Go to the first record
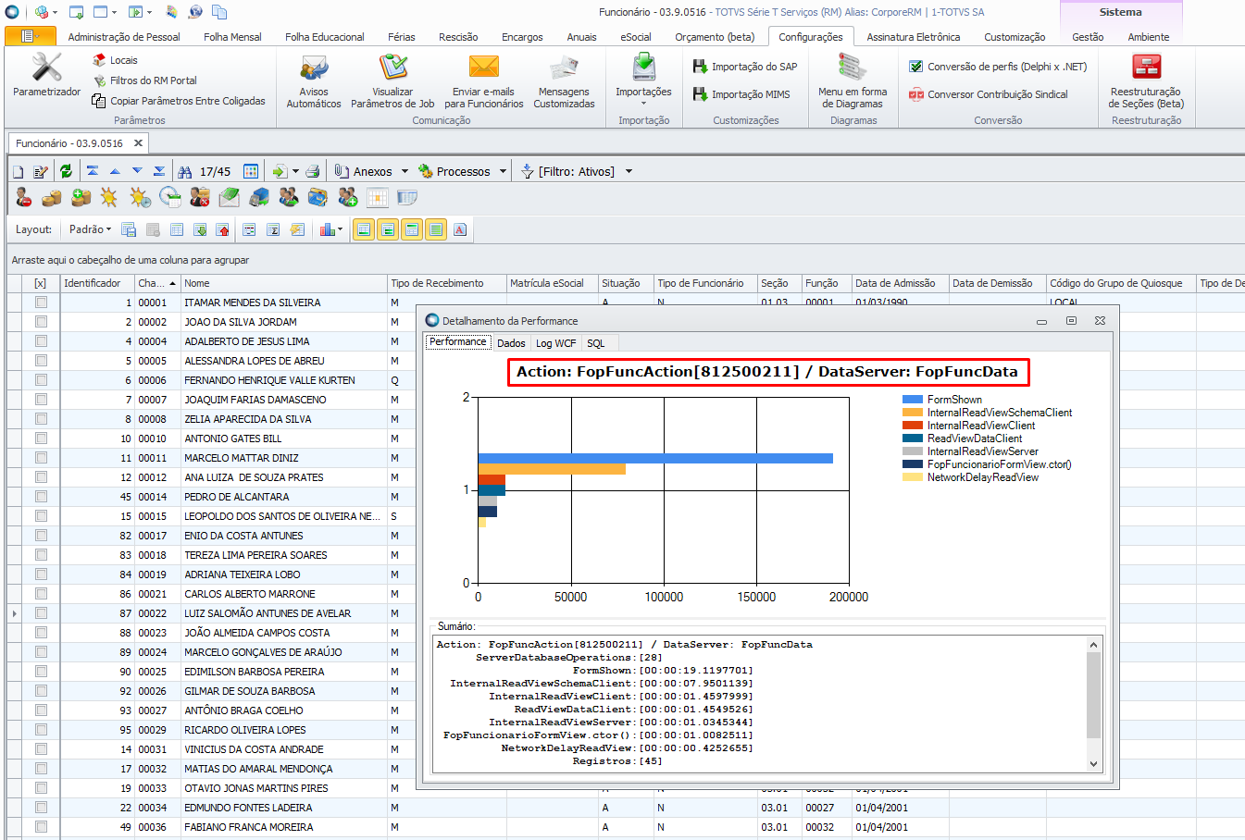The image size is (1245, 840). click(93, 171)
